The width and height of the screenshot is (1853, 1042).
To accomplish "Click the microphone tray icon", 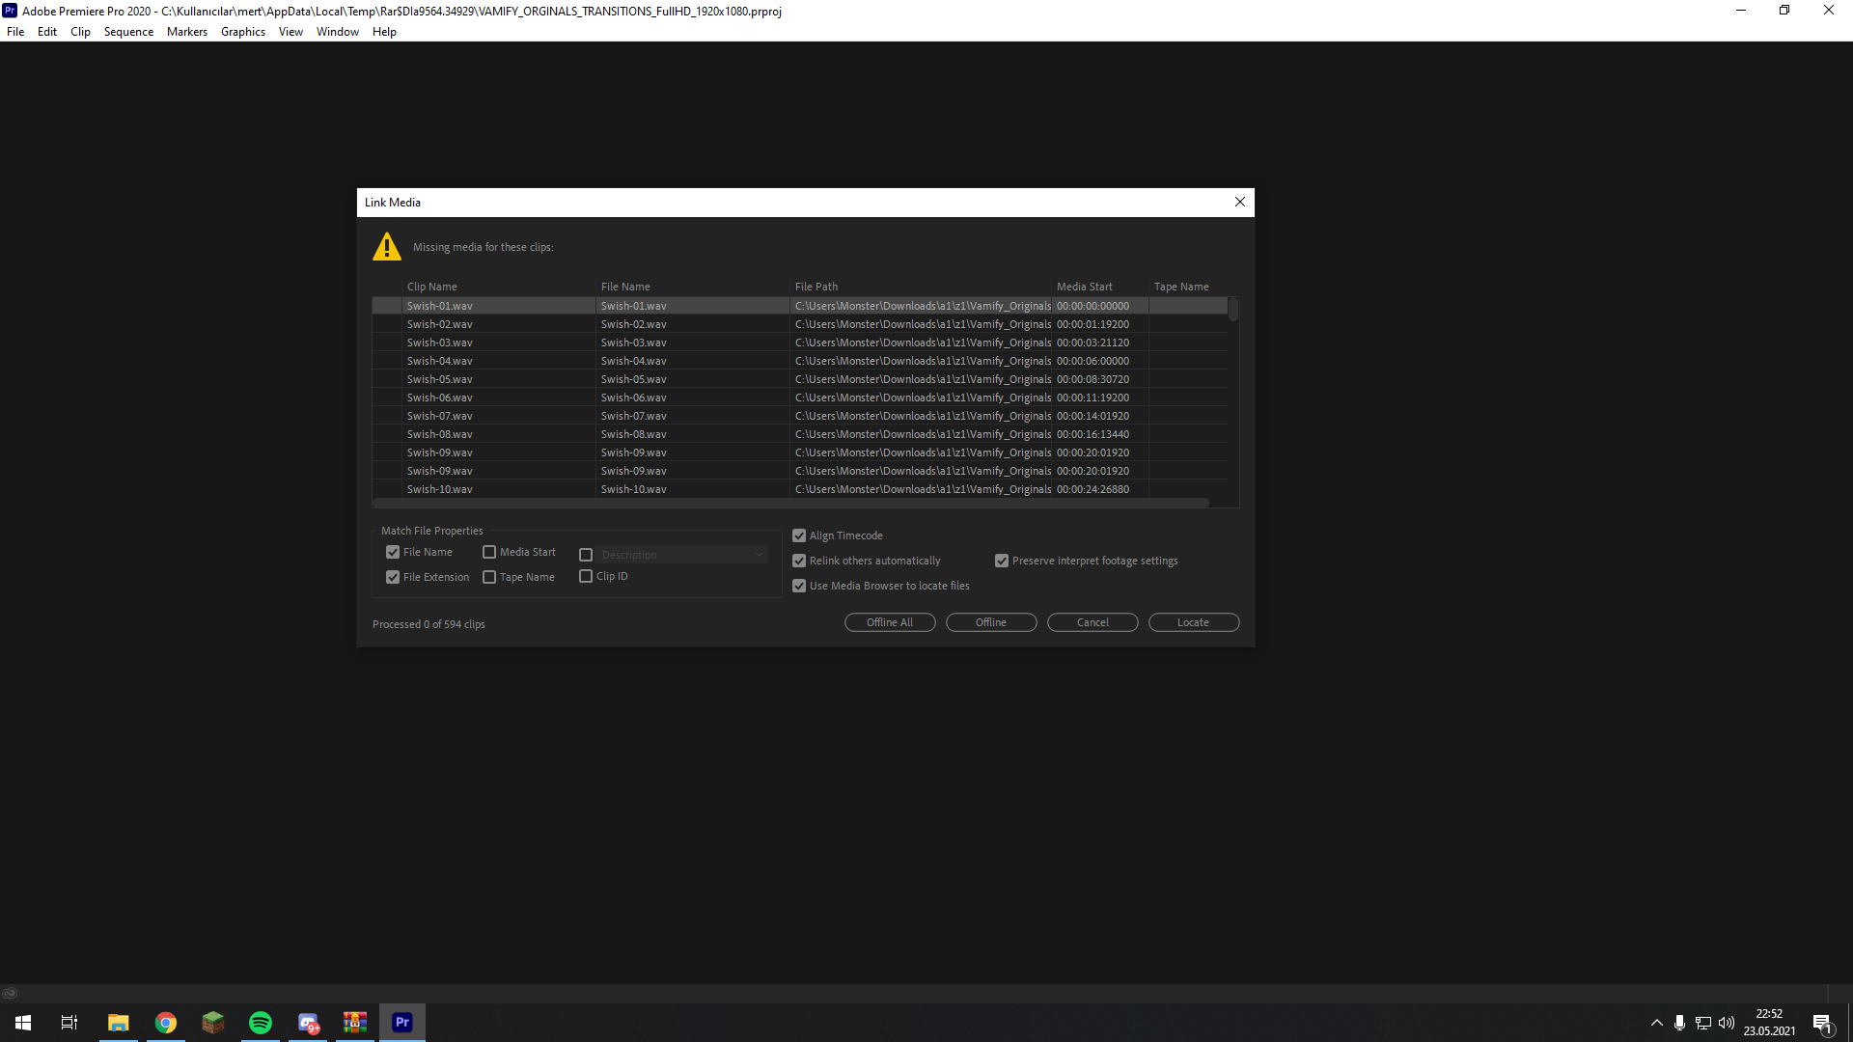I will [x=1679, y=1023].
